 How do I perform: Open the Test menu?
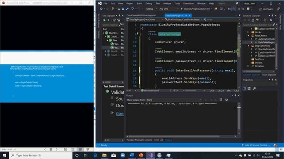(x=158, y=4)
